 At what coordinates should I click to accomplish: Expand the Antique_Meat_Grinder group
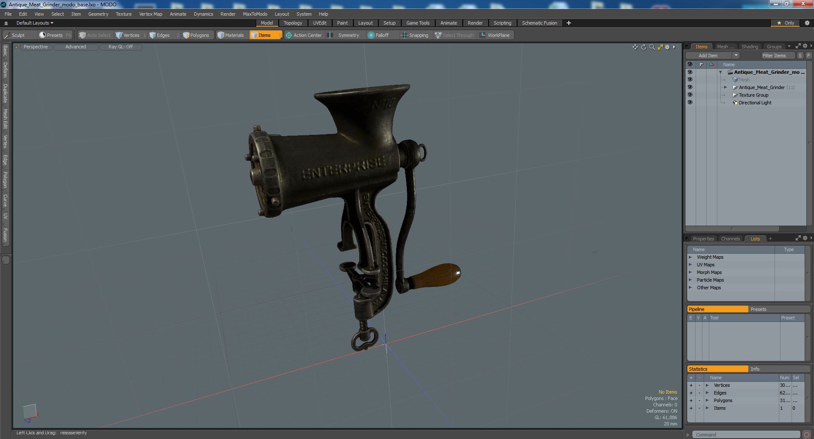coord(725,87)
